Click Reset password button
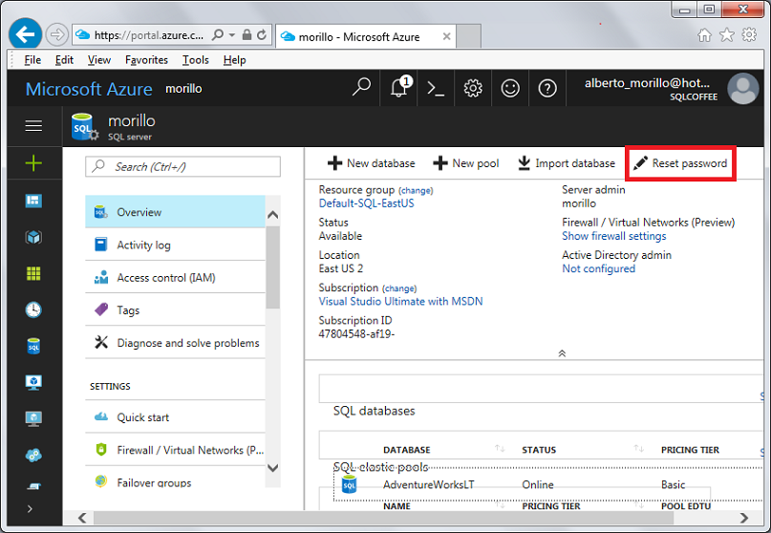 680,163
